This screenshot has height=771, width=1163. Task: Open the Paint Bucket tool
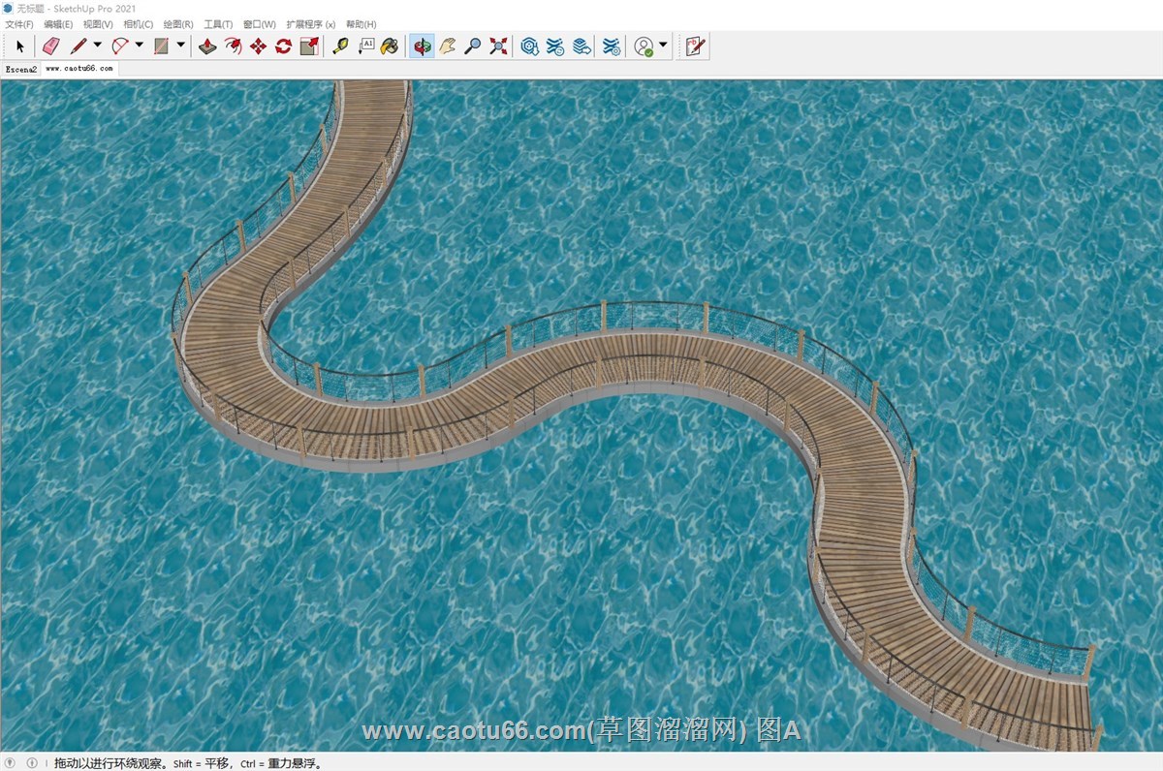[x=390, y=46]
